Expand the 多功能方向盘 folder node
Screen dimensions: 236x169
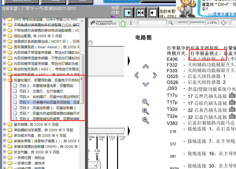(5, 135)
